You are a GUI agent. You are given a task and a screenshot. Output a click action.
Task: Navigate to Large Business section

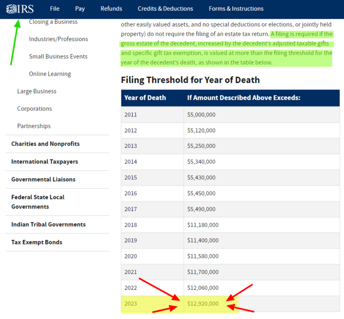click(37, 91)
